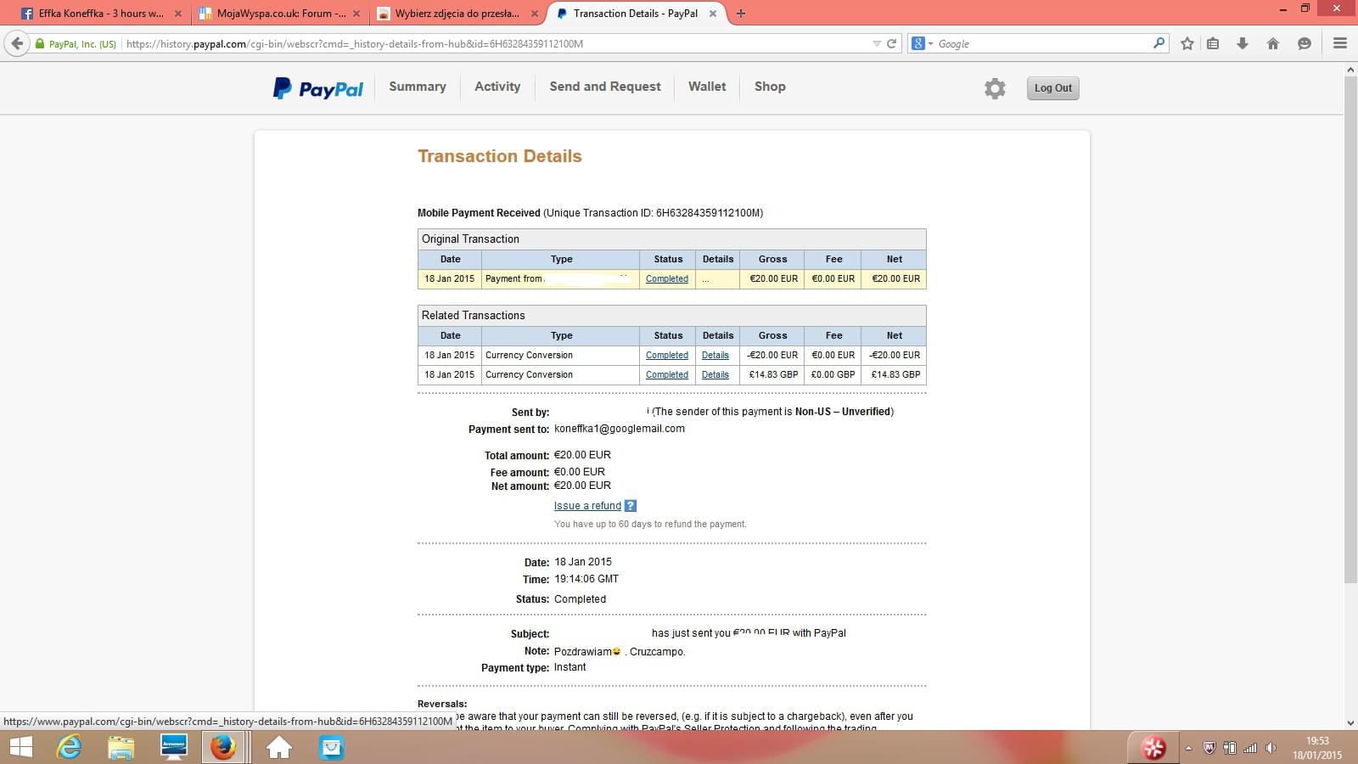Open volume control in system tray
This screenshot has height=764, width=1358.
(1271, 748)
